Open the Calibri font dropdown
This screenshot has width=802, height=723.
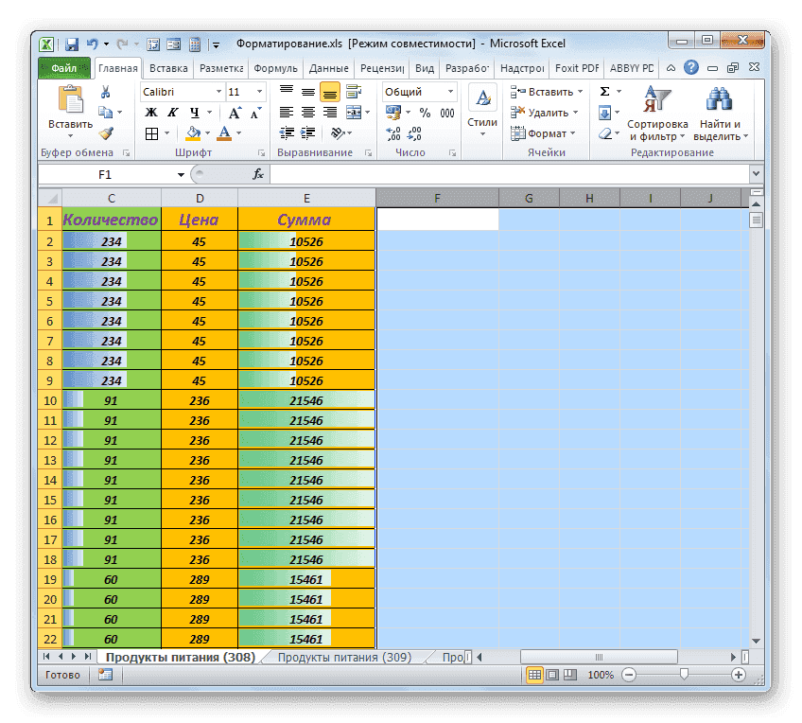(x=219, y=92)
